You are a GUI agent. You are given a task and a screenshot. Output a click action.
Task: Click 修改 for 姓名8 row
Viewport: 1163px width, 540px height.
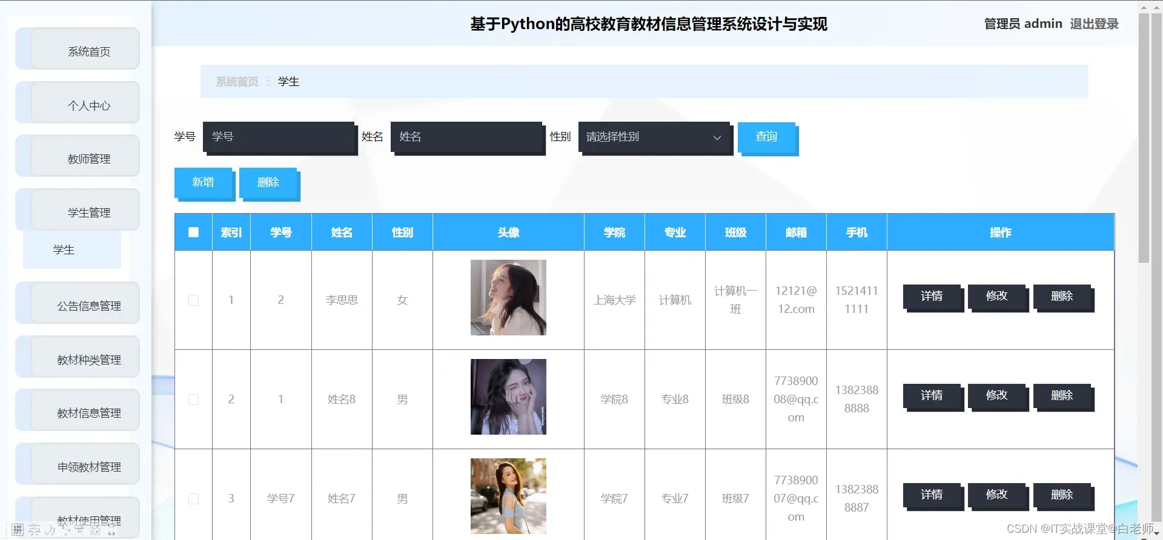996,395
